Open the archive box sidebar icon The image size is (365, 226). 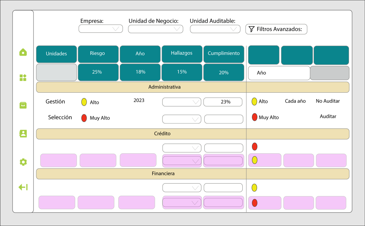(23, 105)
